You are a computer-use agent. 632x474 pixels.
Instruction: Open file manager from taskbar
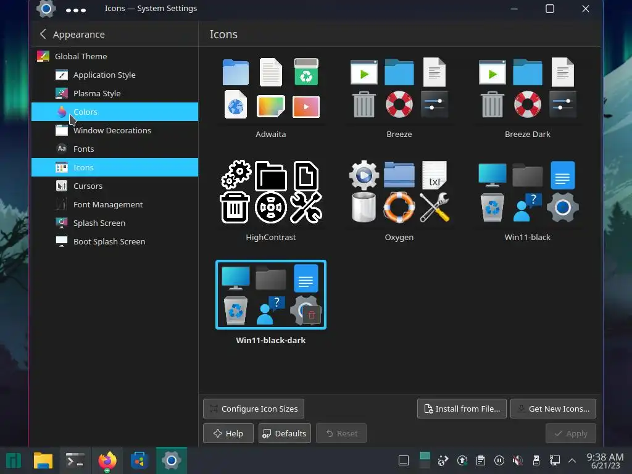43,460
